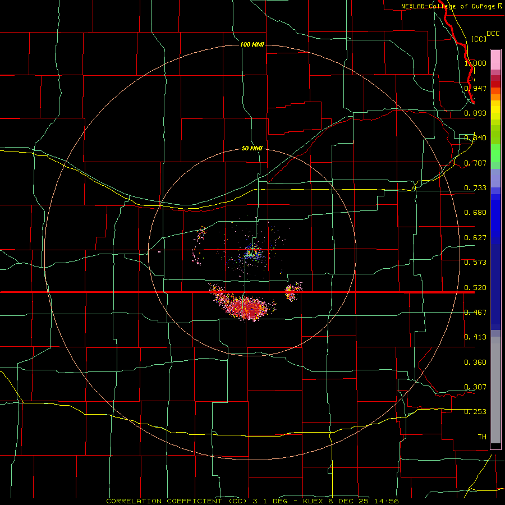Select the 0.573 legend value
The height and width of the screenshot is (505, 505).
475,263
